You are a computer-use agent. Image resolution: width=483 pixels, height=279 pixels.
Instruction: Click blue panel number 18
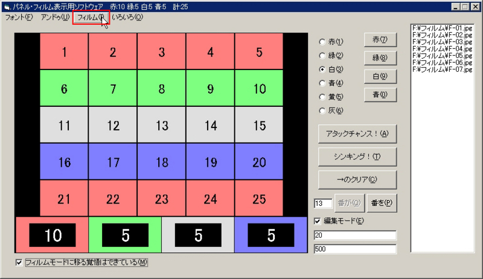pos(162,161)
